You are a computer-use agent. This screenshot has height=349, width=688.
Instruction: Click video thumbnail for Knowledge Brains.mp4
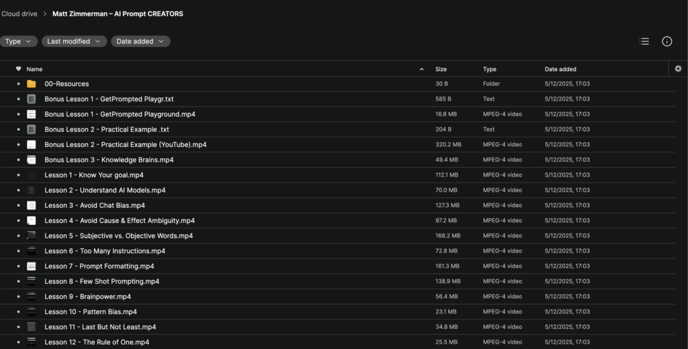pyautogui.click(x=31, y=160)
